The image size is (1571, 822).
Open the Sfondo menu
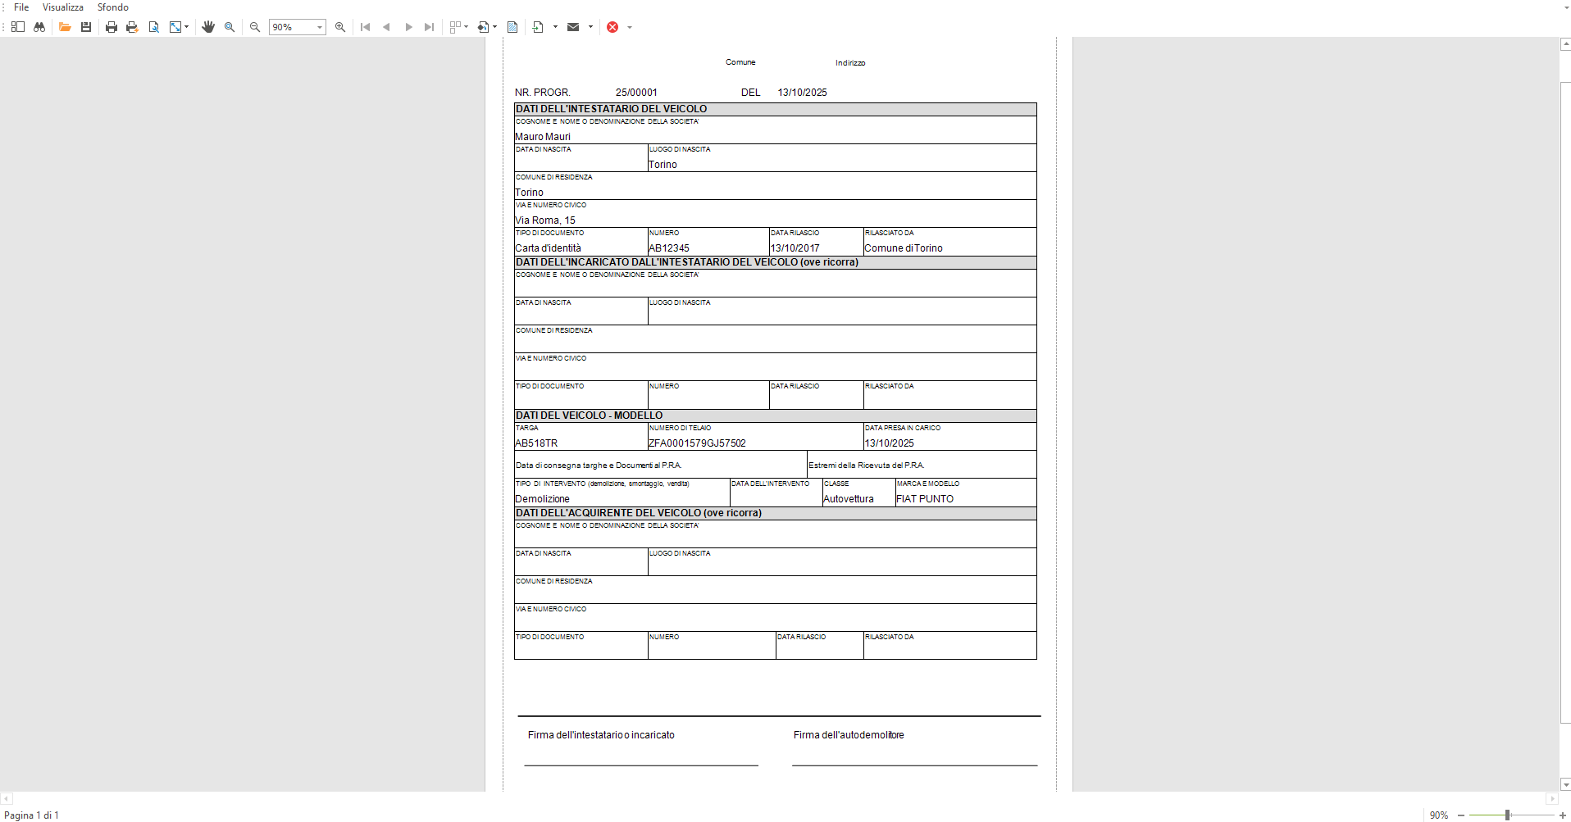[x=113, y=7]
